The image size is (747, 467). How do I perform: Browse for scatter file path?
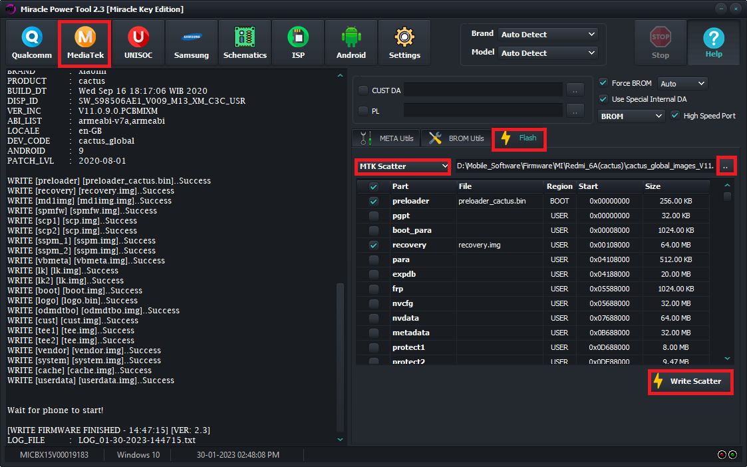click(725, 166)
